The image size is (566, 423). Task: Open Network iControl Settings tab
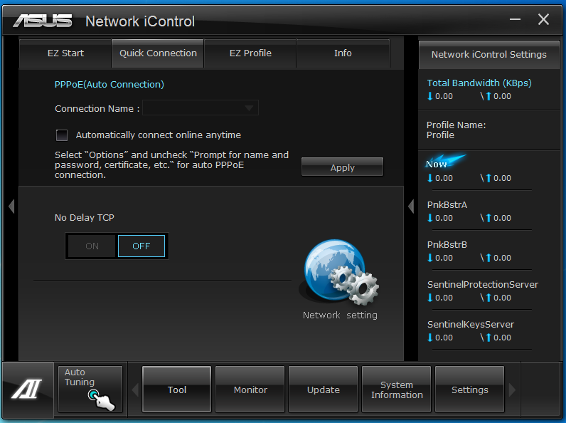coord(488,55)
